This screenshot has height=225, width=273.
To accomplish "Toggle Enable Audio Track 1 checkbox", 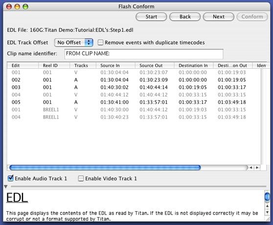I will tap(11, 178).
